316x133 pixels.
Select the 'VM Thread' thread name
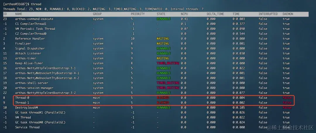click(x=23, y=118)
